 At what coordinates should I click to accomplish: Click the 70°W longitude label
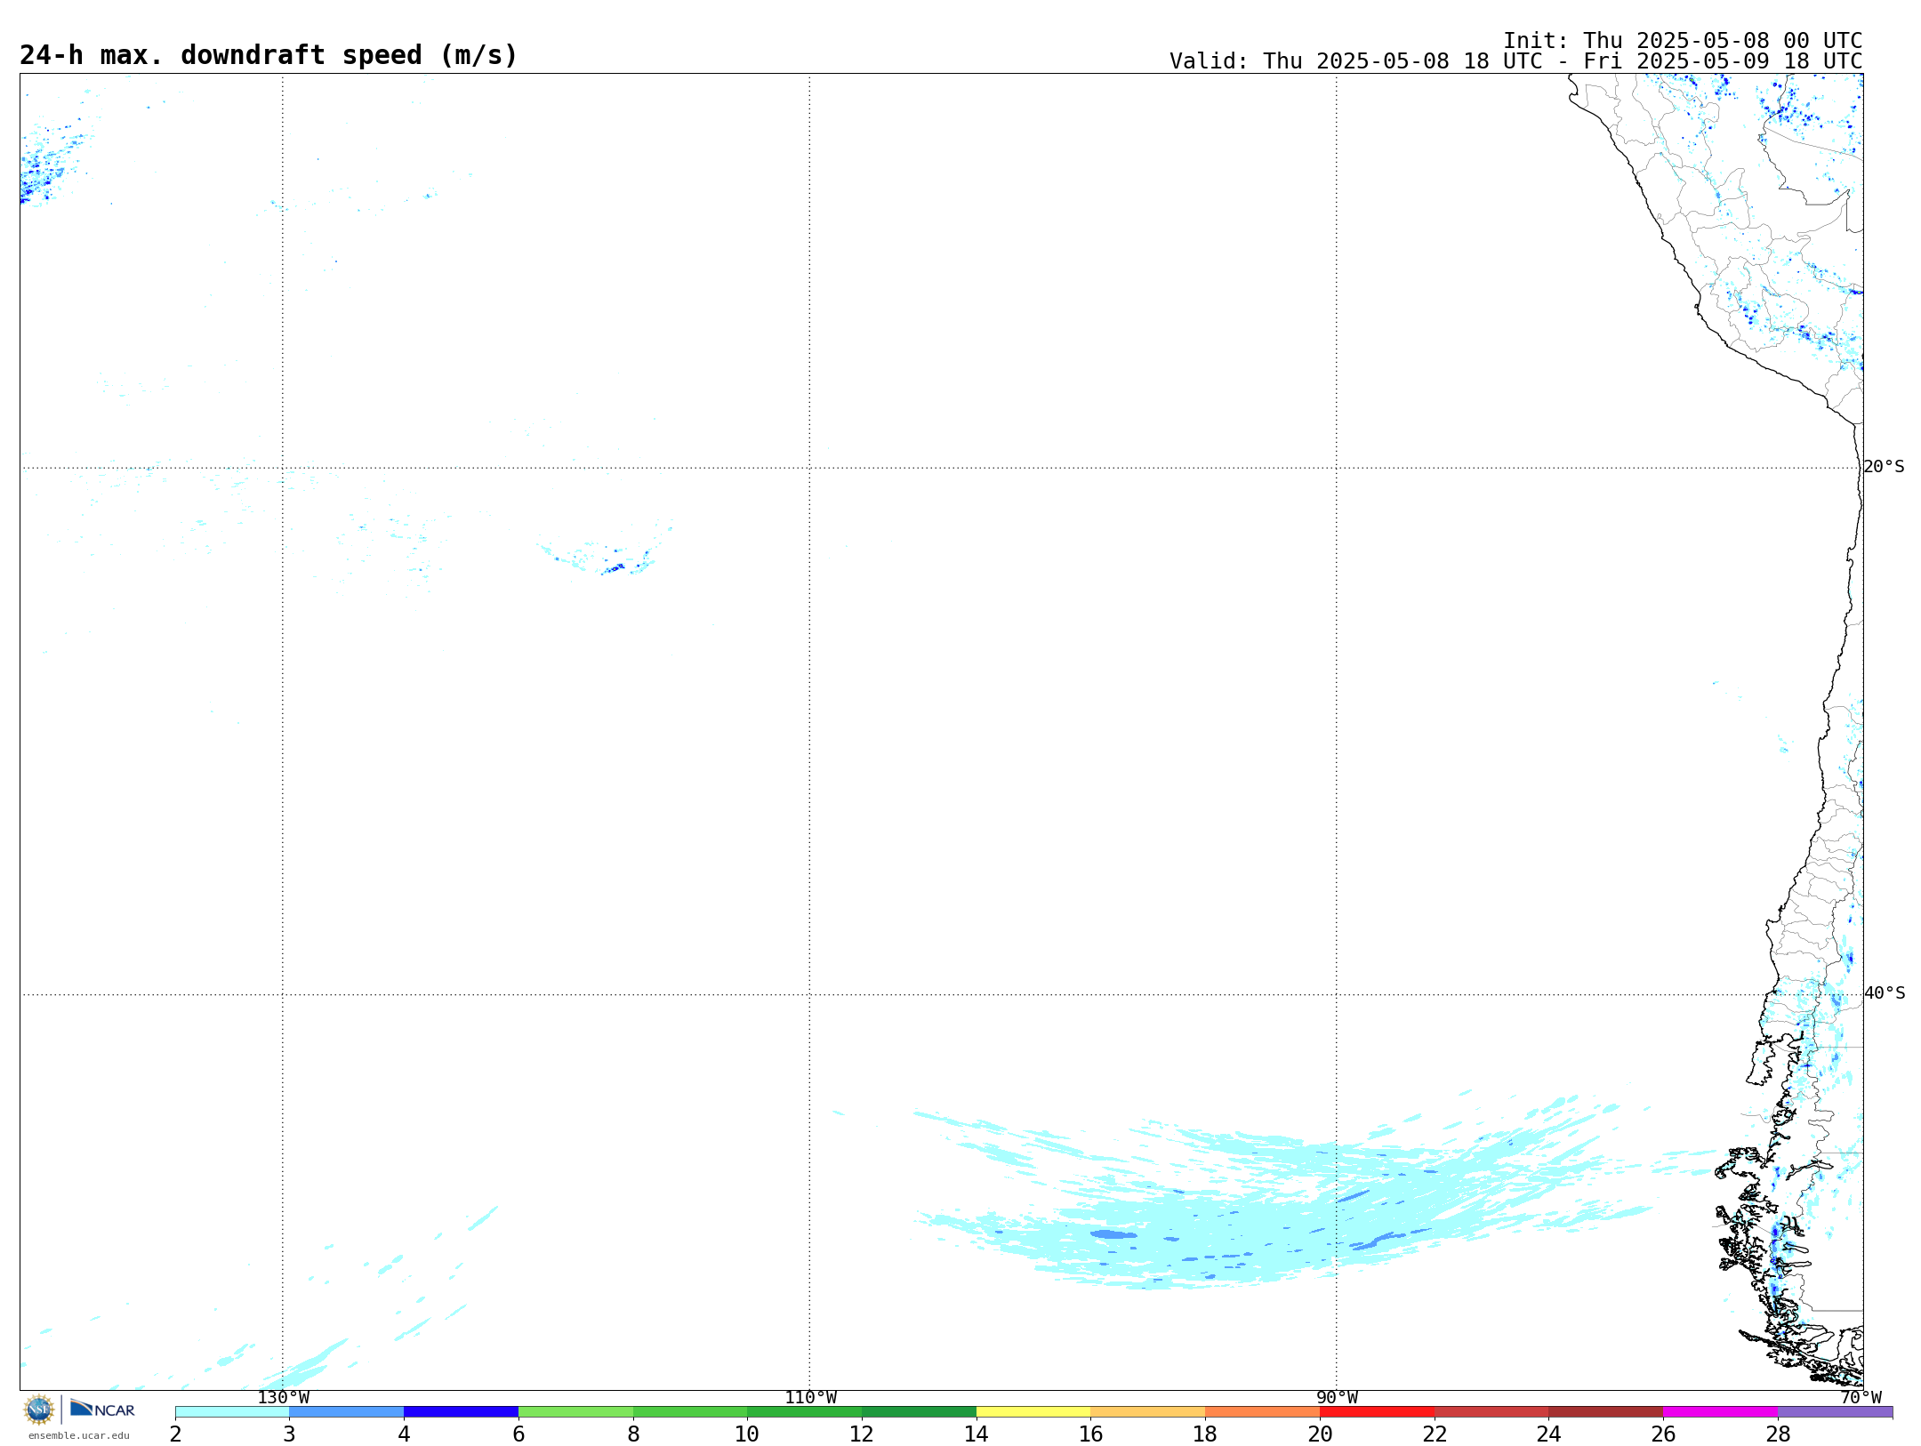coord(1861,1398)
